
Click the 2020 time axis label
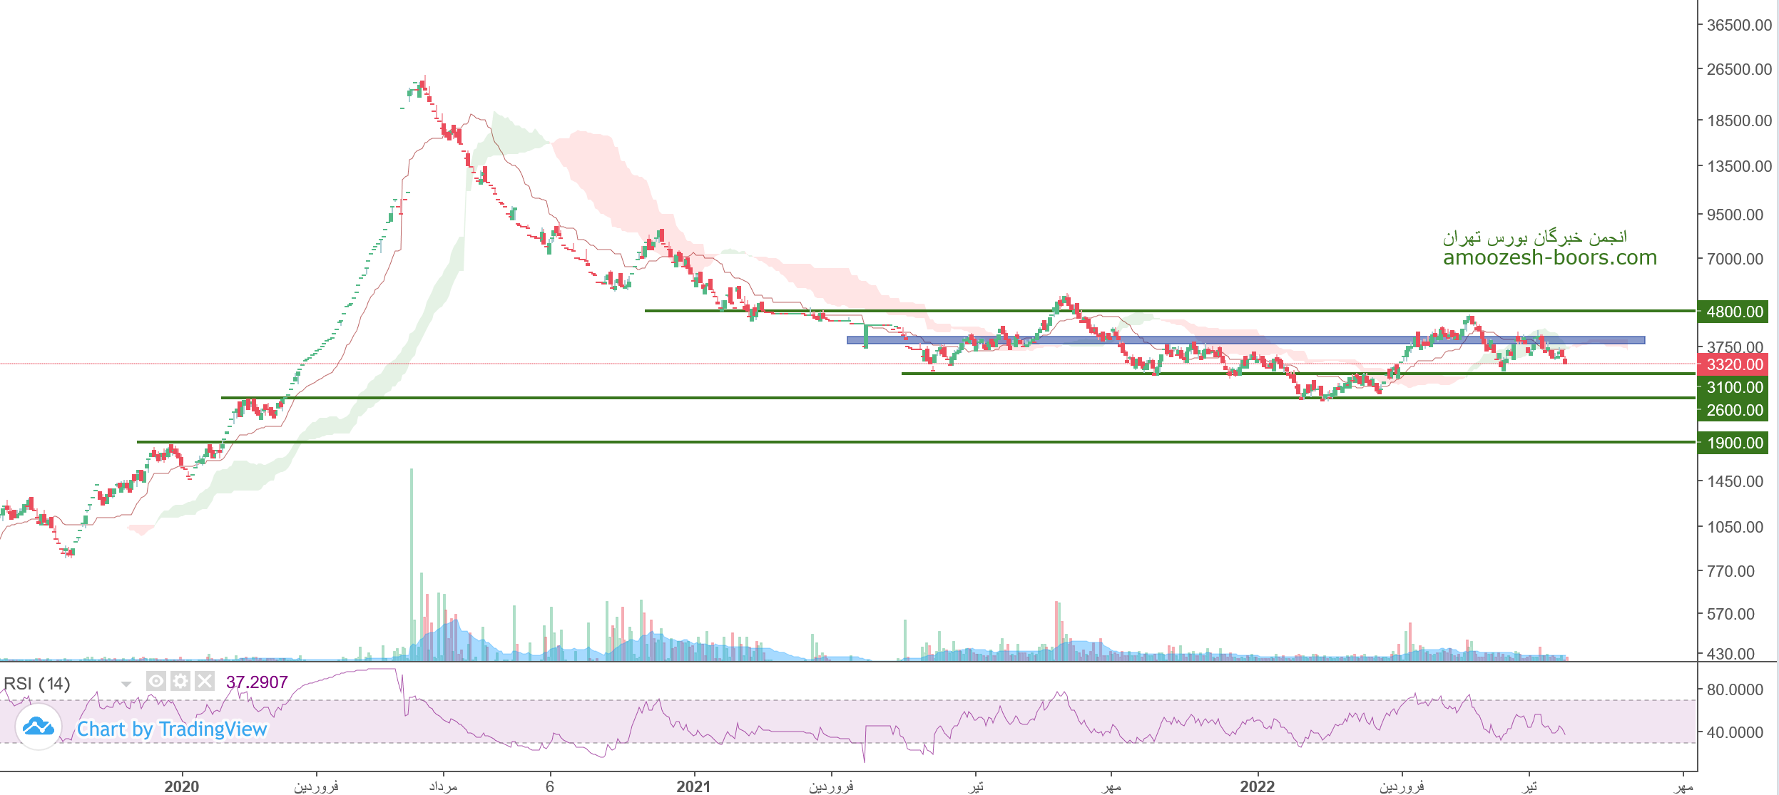181,786
